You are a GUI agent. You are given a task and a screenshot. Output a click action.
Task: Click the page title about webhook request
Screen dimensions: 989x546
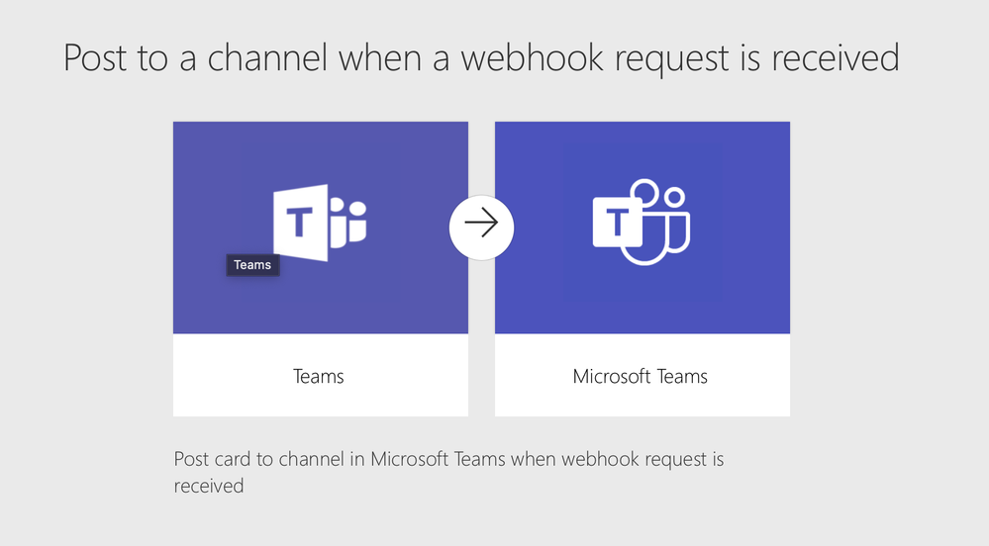click(x=481, y=58)
